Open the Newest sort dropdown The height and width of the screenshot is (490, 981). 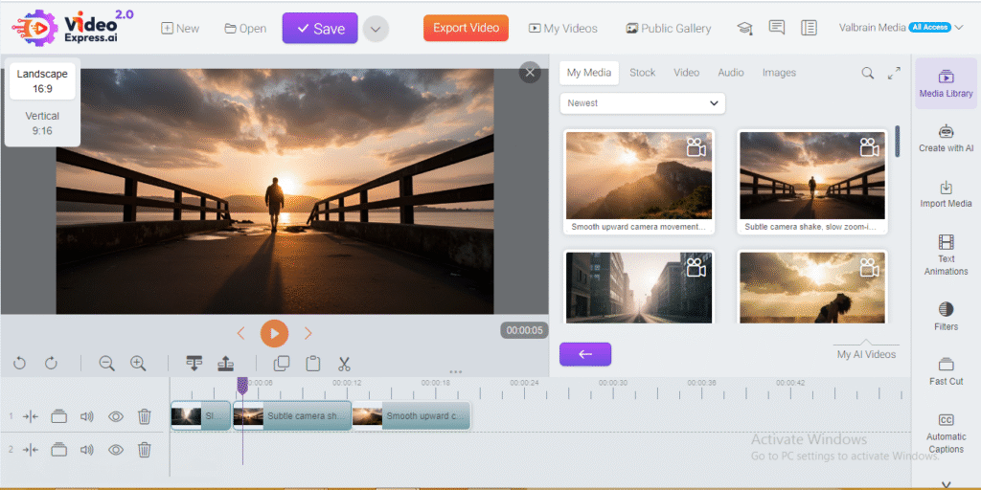click(x=643, y=103)
